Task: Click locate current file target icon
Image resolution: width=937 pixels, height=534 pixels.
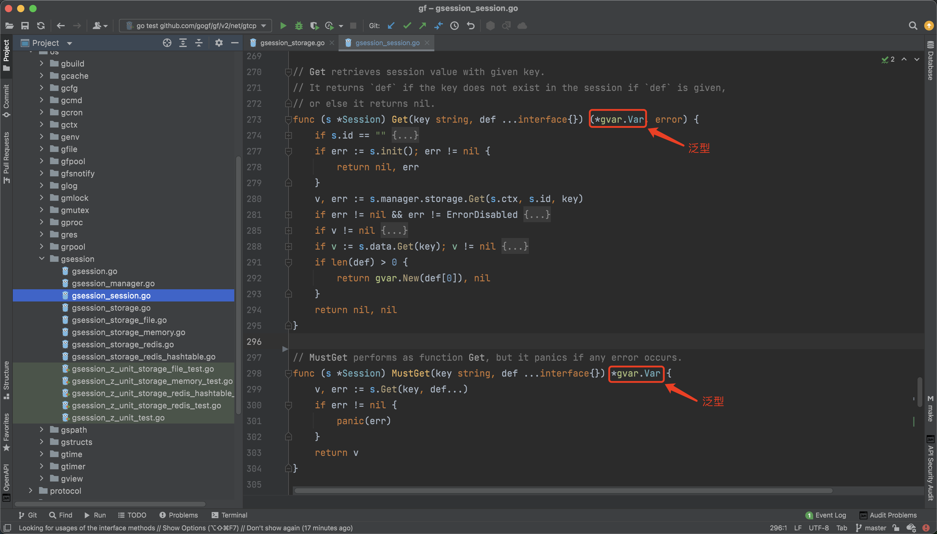Action: click(167, 43)
